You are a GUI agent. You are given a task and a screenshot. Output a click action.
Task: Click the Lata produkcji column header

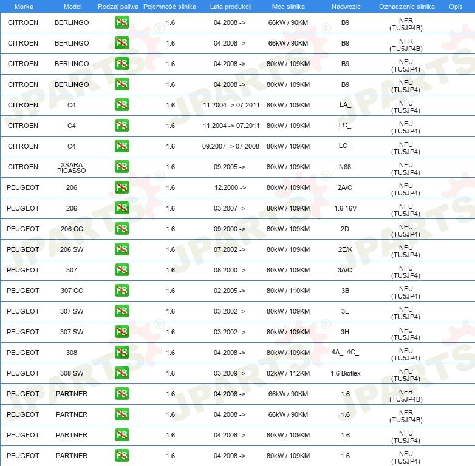[x=231, y=7]
